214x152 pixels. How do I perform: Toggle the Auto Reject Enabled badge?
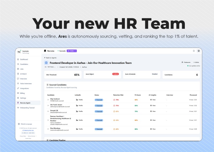tap(116, 74)
